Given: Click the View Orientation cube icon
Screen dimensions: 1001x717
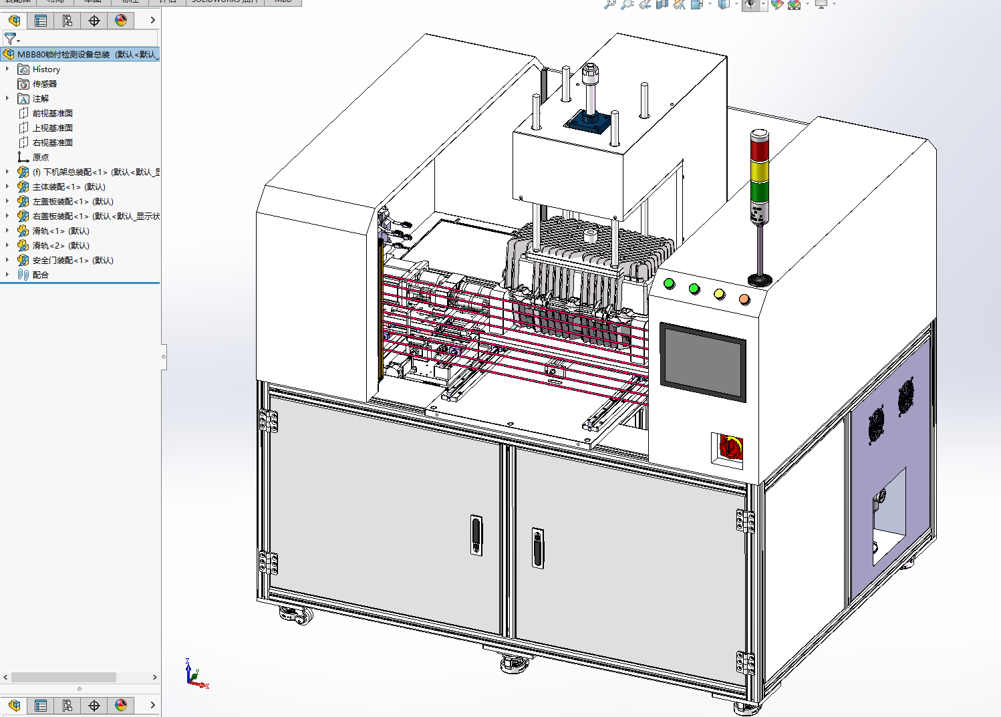Looking at the screenshot, I should [696, 4].
